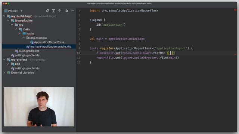239x134 pixels.
Task: Click the Expand All icon in Project toolbar
Action: coord(53,11)
